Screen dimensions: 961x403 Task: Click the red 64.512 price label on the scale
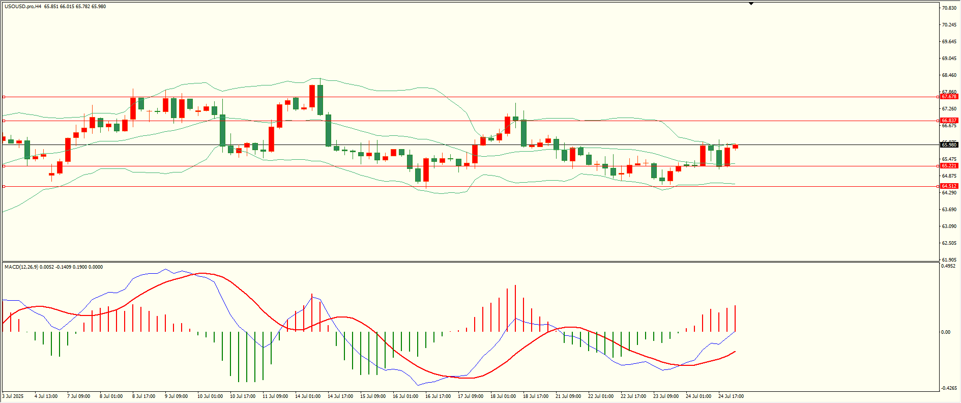coord(949,186)
